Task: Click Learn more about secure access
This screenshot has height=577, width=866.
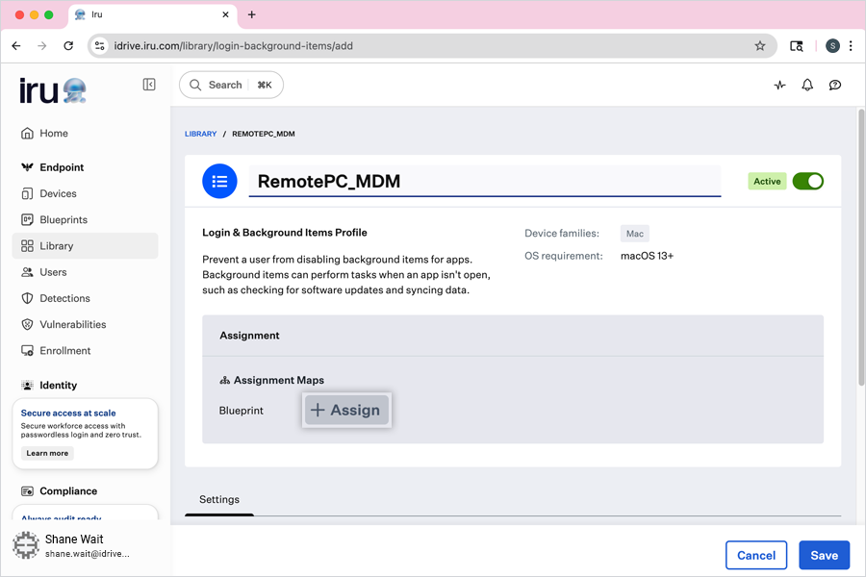Action: click(x=46, y=453)
